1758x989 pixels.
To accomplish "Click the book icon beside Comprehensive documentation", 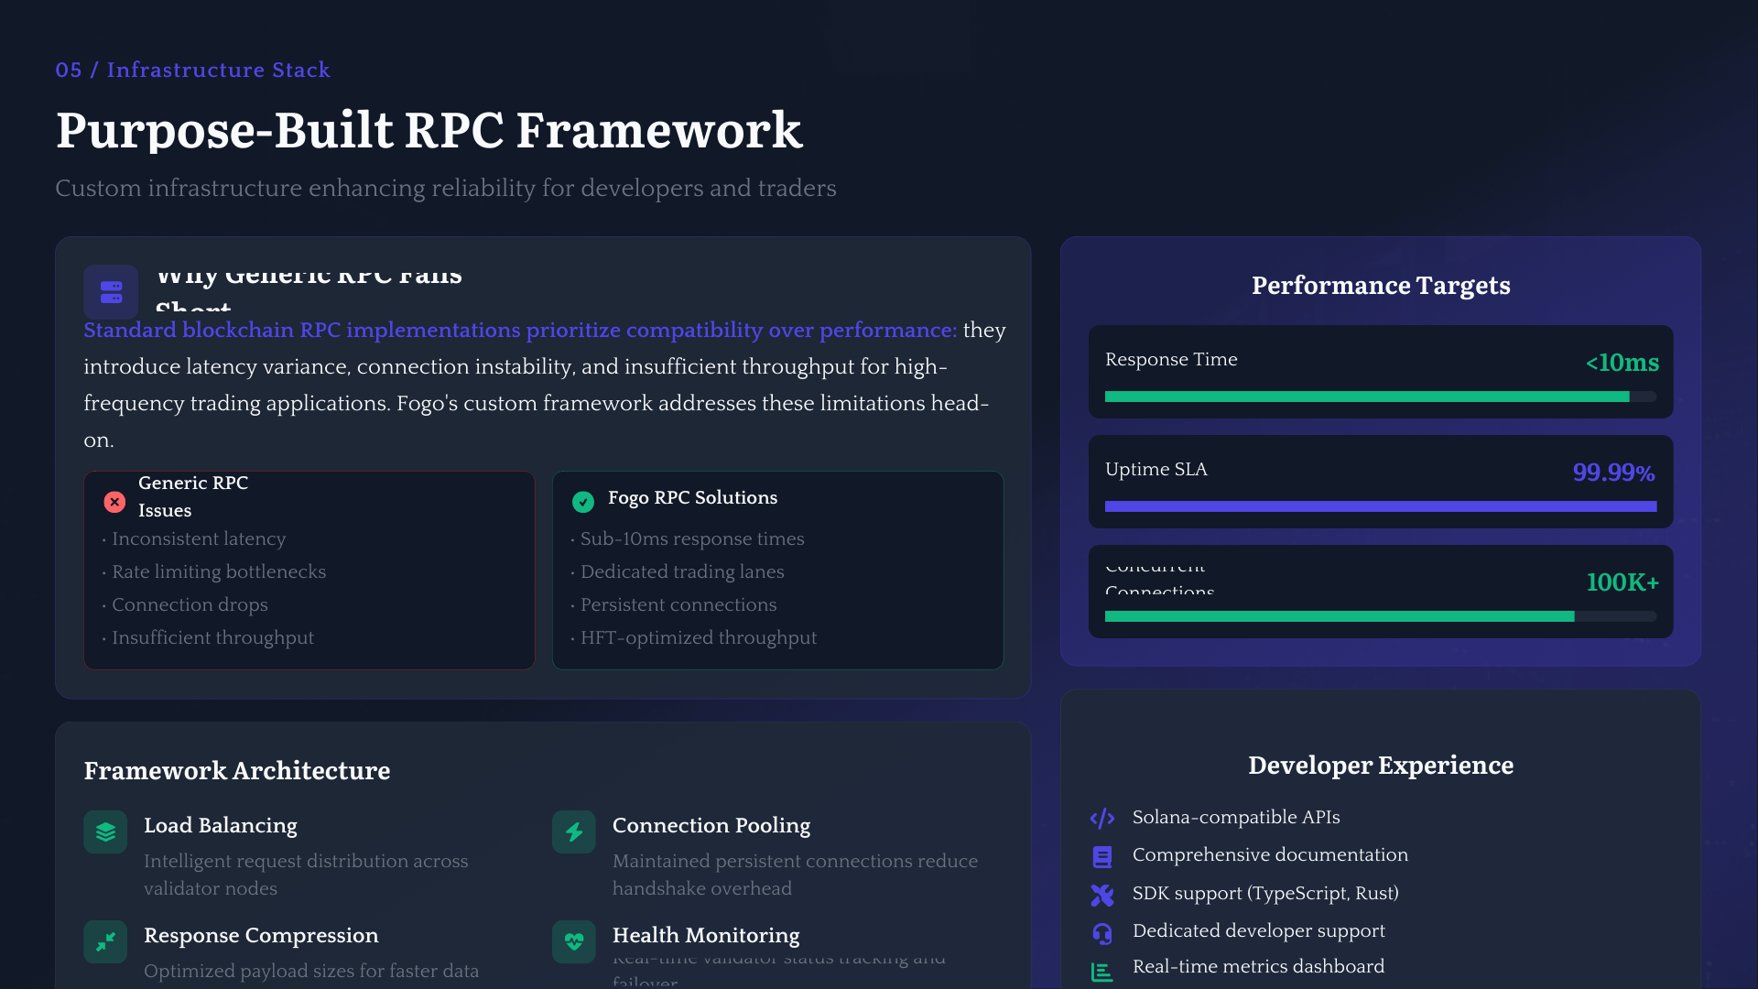I will tap(1102, 856).
